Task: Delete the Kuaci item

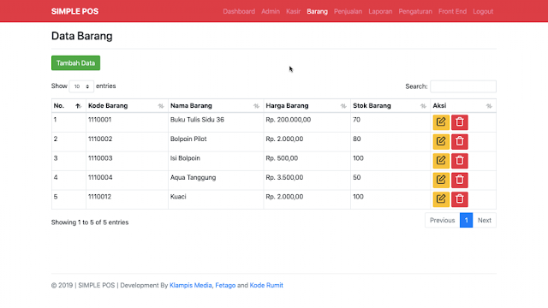Action: [459, 199]
